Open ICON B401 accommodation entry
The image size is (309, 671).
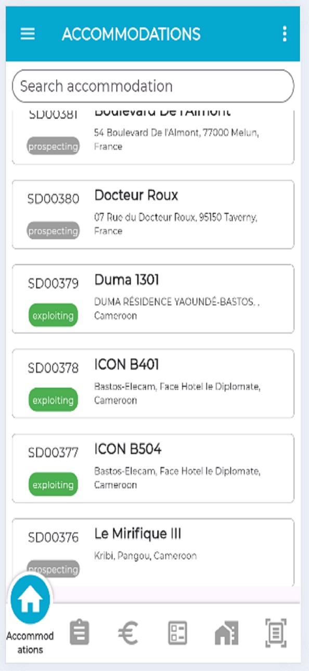point(153,383)
